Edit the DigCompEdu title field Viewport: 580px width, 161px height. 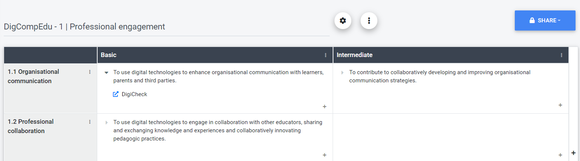pyautogui.click(x=167, y=27)
